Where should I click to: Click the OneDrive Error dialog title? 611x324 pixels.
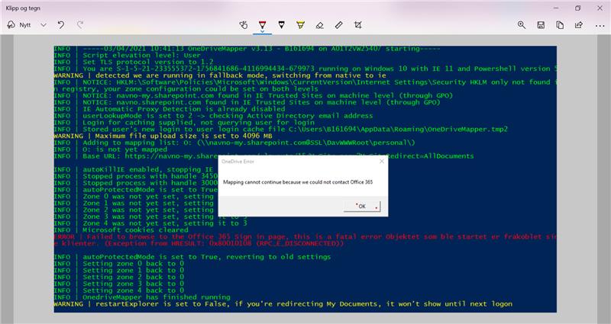[238, 161]
